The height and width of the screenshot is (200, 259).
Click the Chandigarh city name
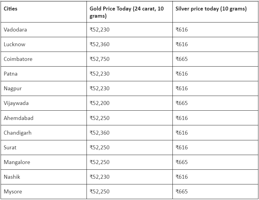(17, 133)
